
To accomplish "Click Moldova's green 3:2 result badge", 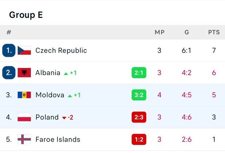I will point(139,95).
